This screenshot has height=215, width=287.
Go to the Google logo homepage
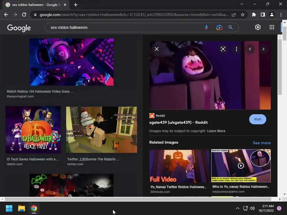click(19, 28)
